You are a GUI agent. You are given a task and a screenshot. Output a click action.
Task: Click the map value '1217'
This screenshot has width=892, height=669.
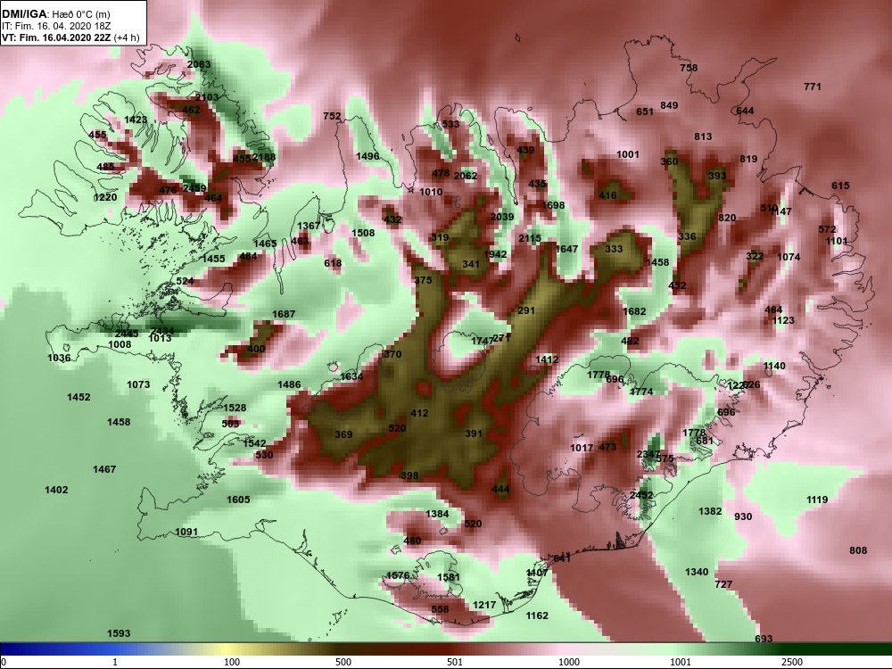484,605
